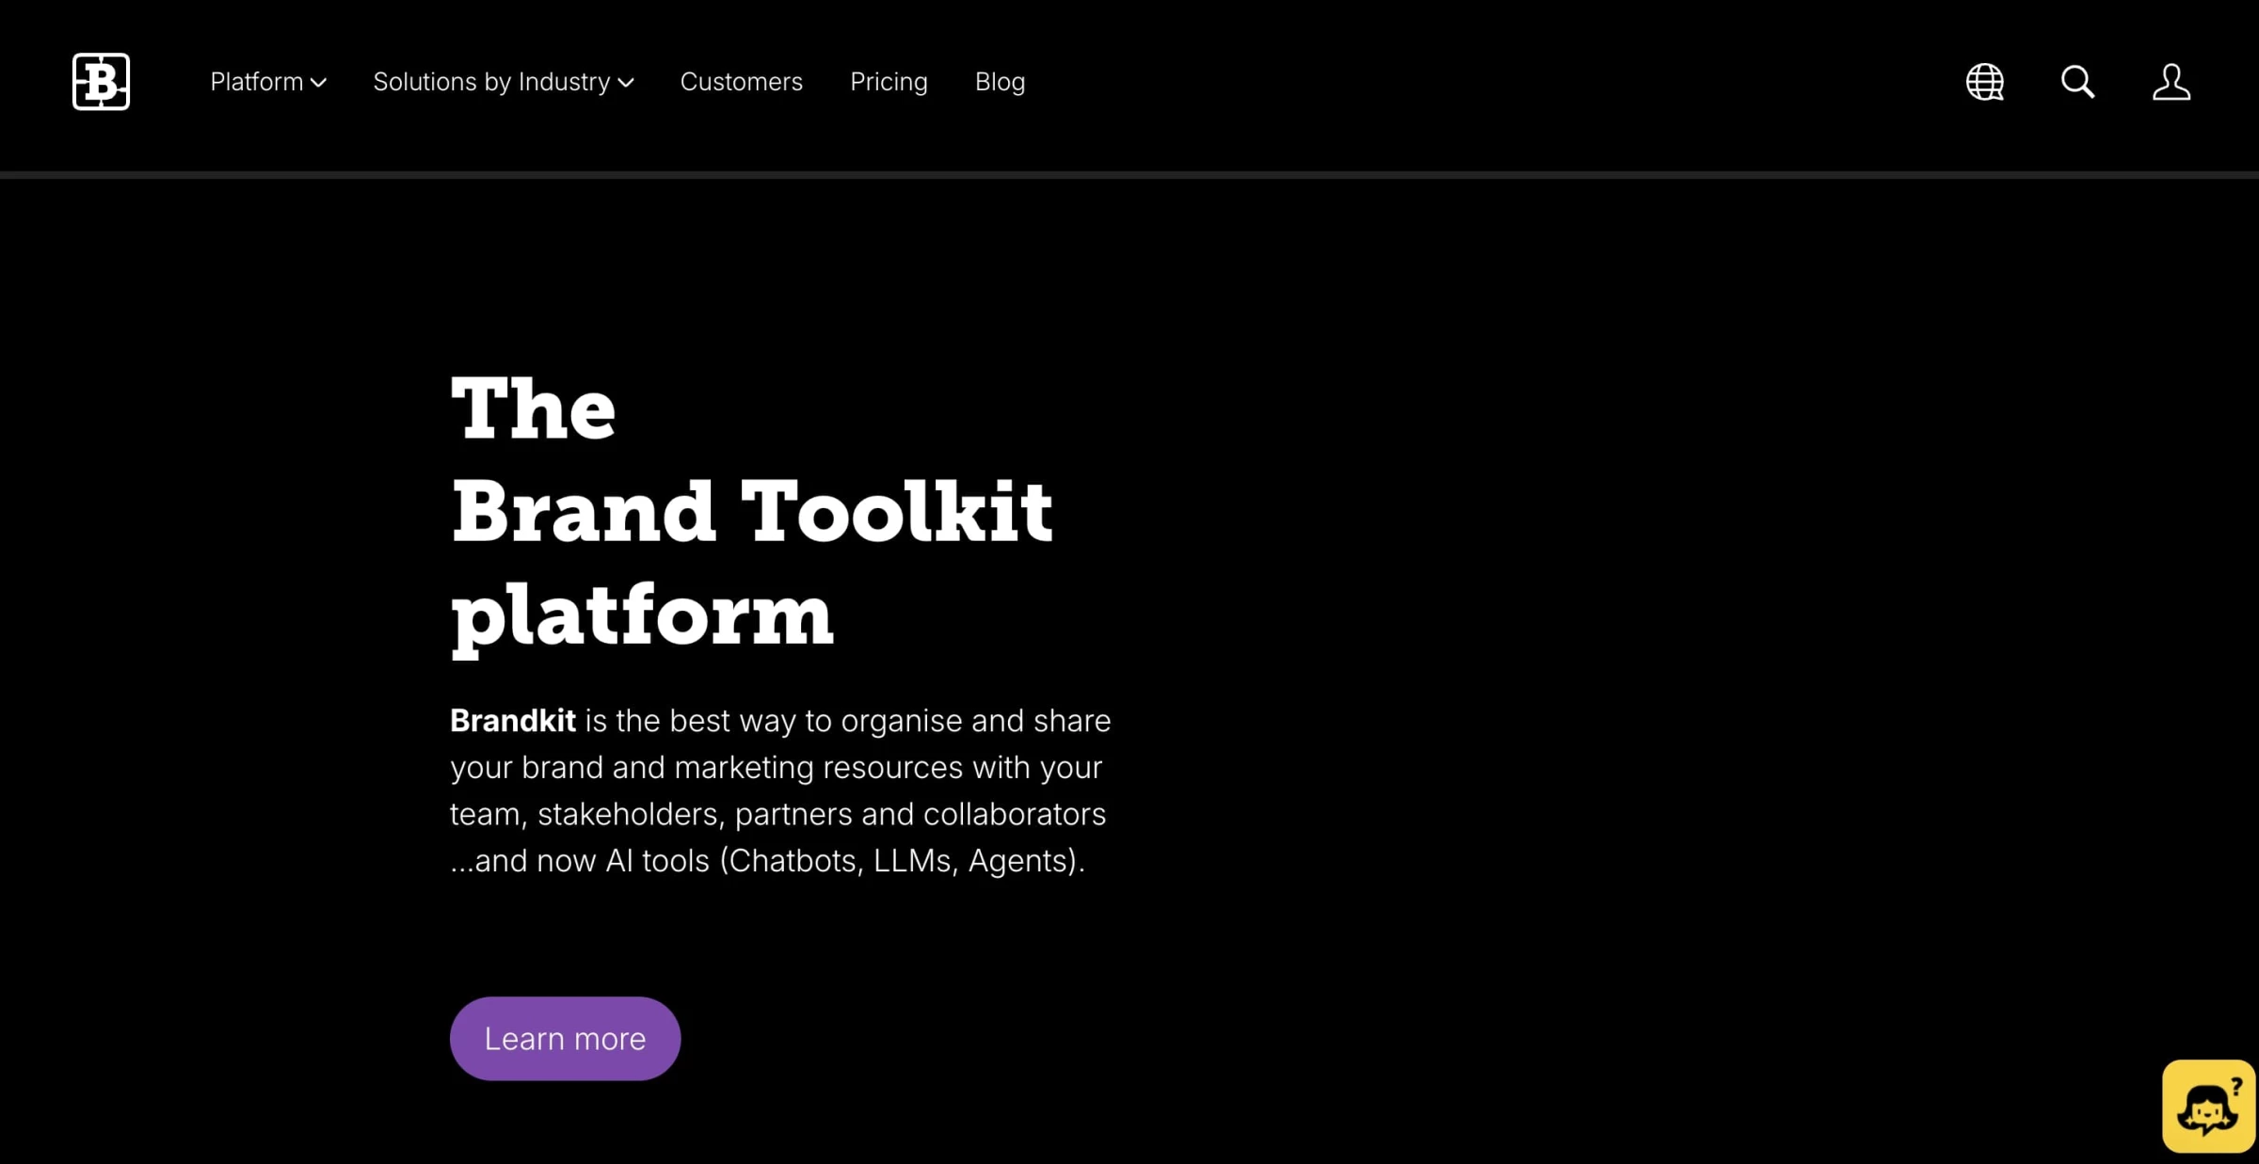Expand the Platform dropdown menu
2259x1164 pixels.
(268, 82)
